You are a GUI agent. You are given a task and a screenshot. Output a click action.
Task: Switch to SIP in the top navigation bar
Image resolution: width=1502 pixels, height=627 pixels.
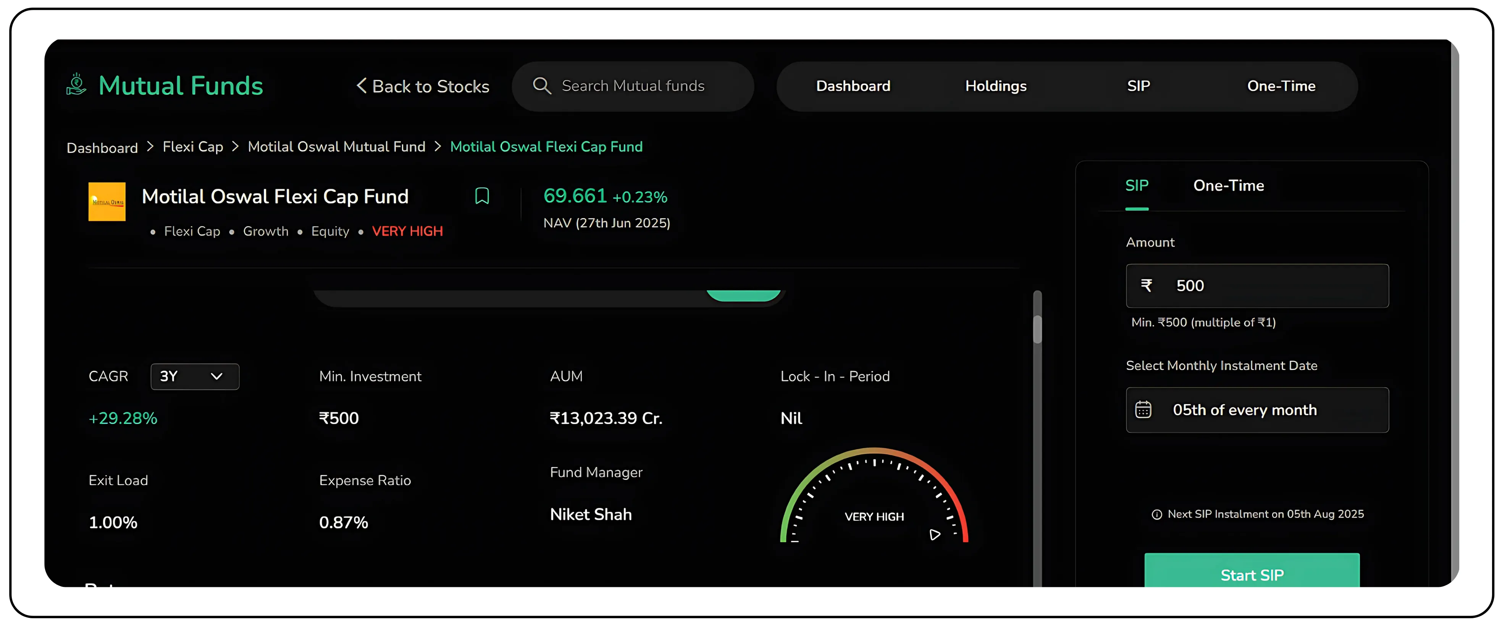click(1138, 86)
